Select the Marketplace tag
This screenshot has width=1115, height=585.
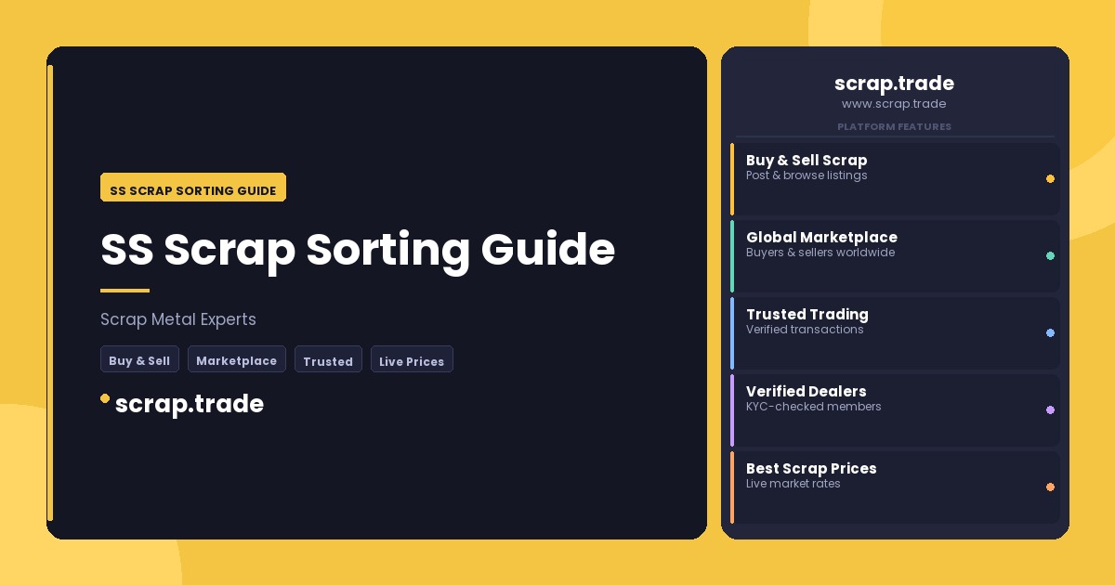[237, 359]
